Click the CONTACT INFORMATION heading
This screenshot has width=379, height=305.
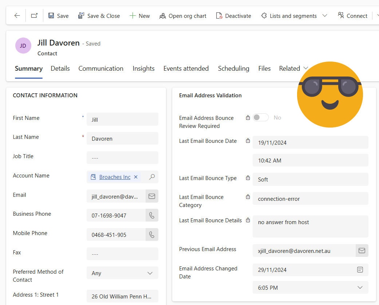(x=45, y=95)
